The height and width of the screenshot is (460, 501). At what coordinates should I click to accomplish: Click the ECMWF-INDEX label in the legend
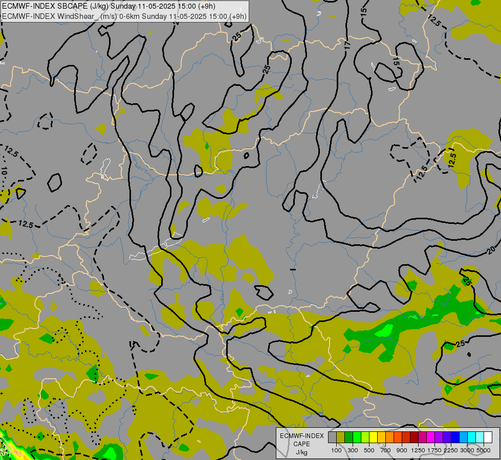point(302,436)
